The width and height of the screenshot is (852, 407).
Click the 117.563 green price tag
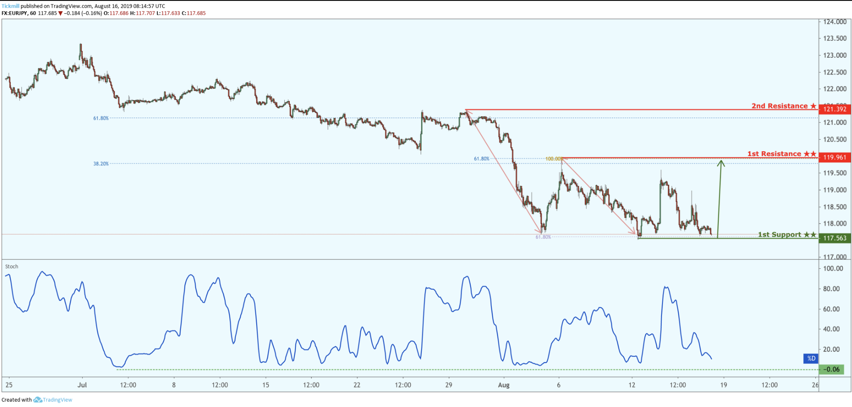(x=835, y=238)
